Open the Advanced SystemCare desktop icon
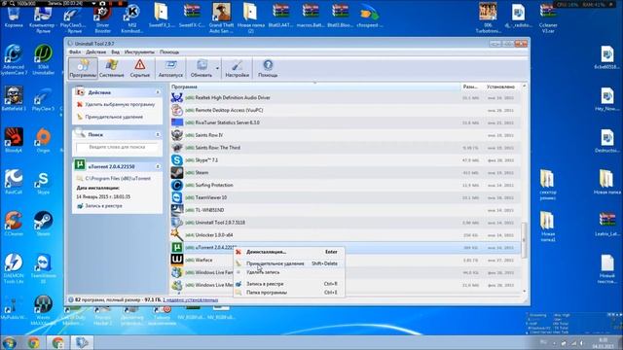 (x=13, y=59)
